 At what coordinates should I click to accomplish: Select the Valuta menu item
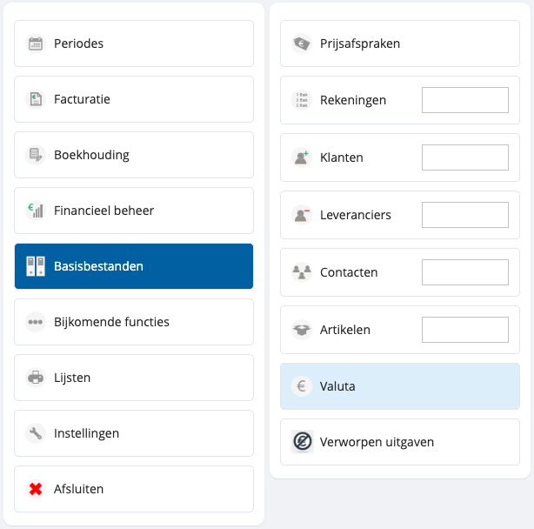point(400,386)
